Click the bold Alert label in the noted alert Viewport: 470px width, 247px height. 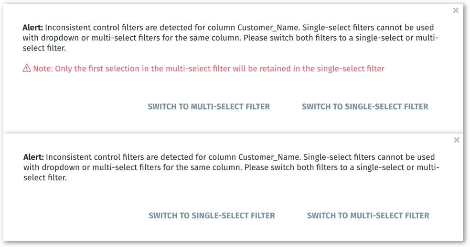32,28
